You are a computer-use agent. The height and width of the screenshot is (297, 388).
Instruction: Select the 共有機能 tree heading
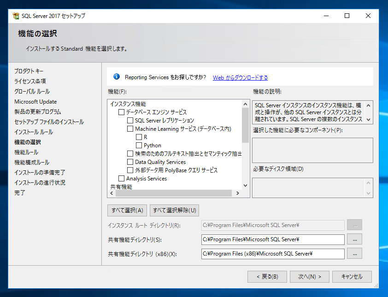pyautogui.click(x=121, y=186)
